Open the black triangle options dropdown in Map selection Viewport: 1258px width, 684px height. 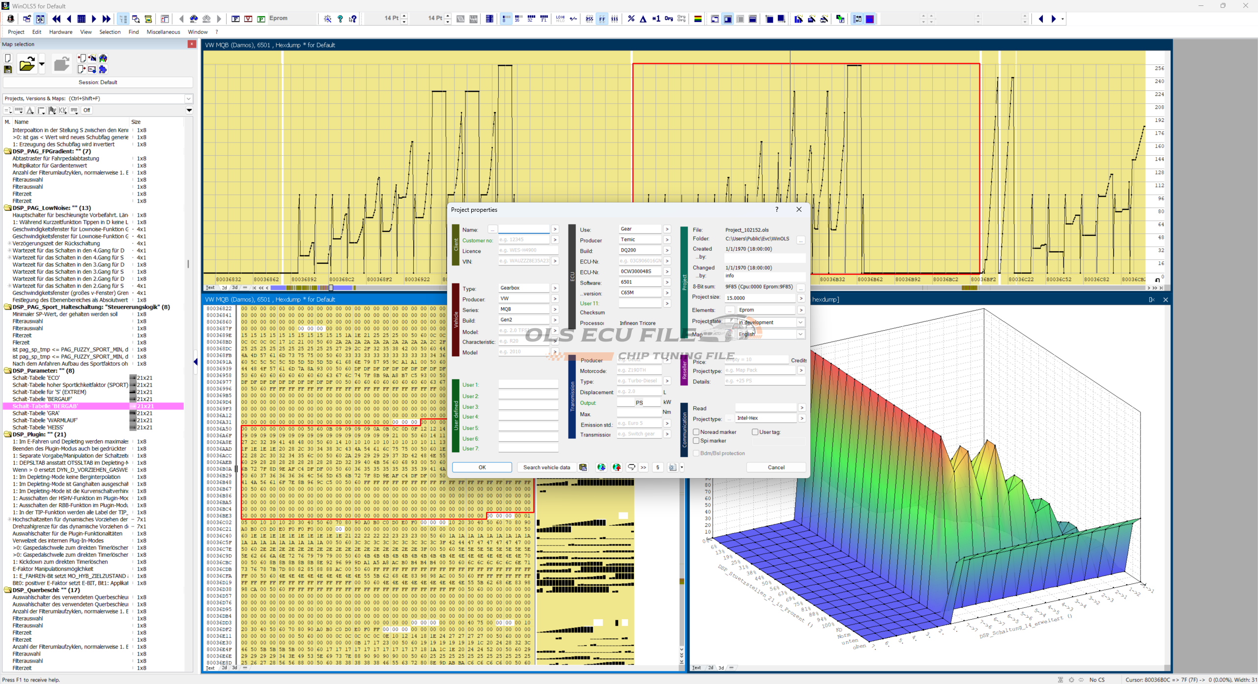pos(189,110)
